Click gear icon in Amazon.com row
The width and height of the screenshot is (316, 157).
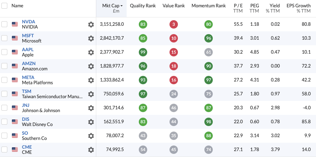(x=91, y=66)
